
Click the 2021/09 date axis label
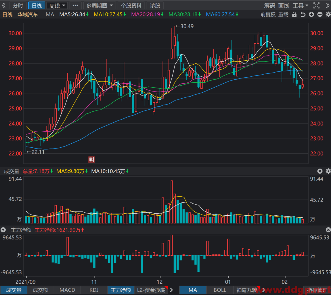click(26, 282)
